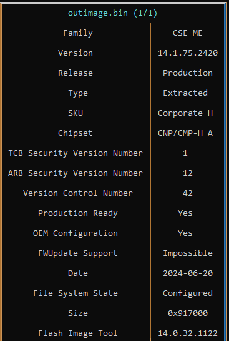This screenshot has width=229, height=341.
Task: Click the CSE ME value cell
Action: (x=188, y=33)
